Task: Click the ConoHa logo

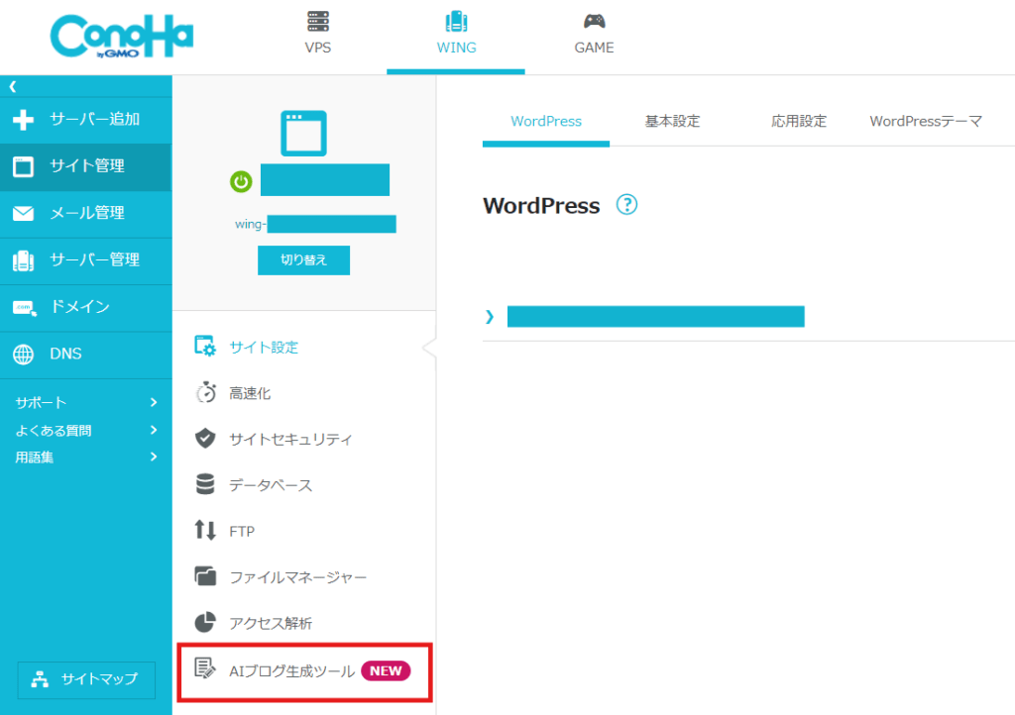Action: tap(121, 37)
